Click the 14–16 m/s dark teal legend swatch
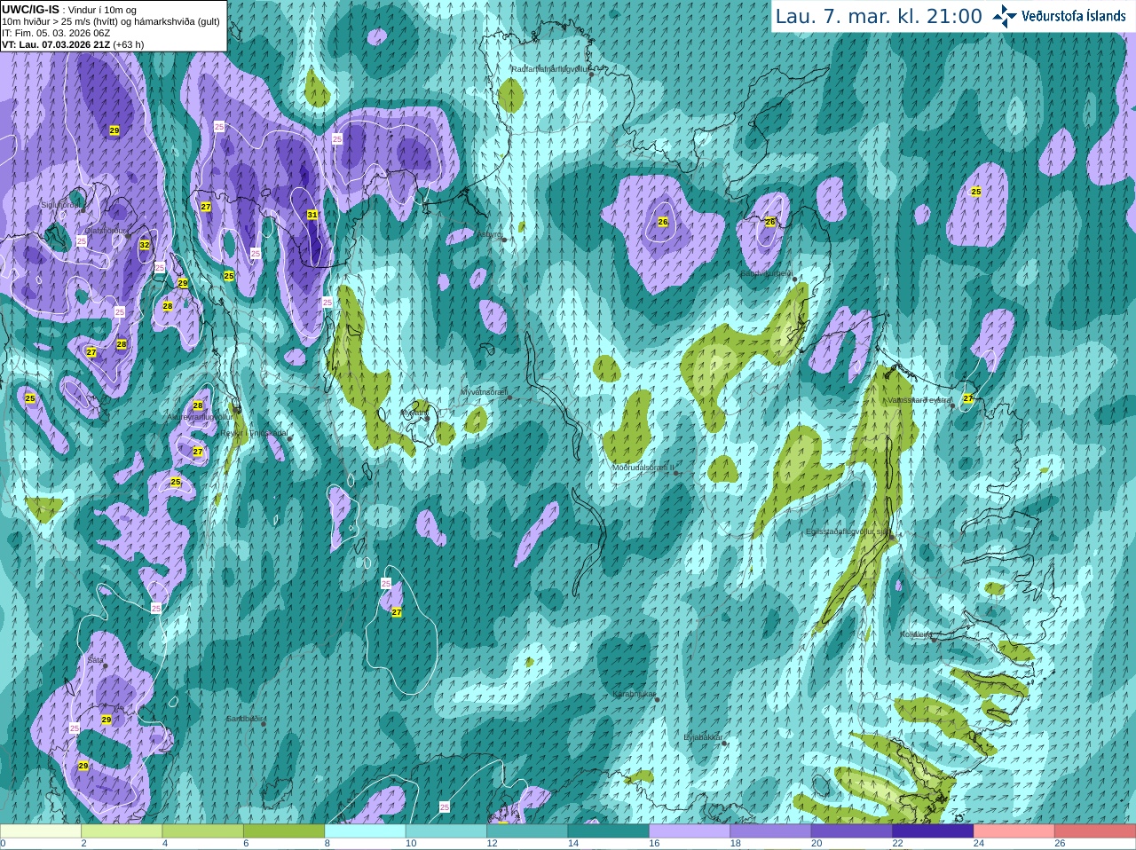 tap(609, 831)
